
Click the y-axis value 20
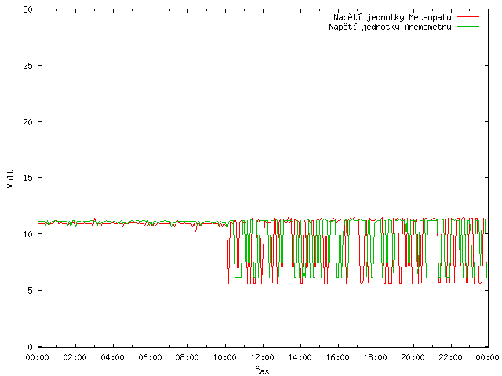[x=28, y=122]
